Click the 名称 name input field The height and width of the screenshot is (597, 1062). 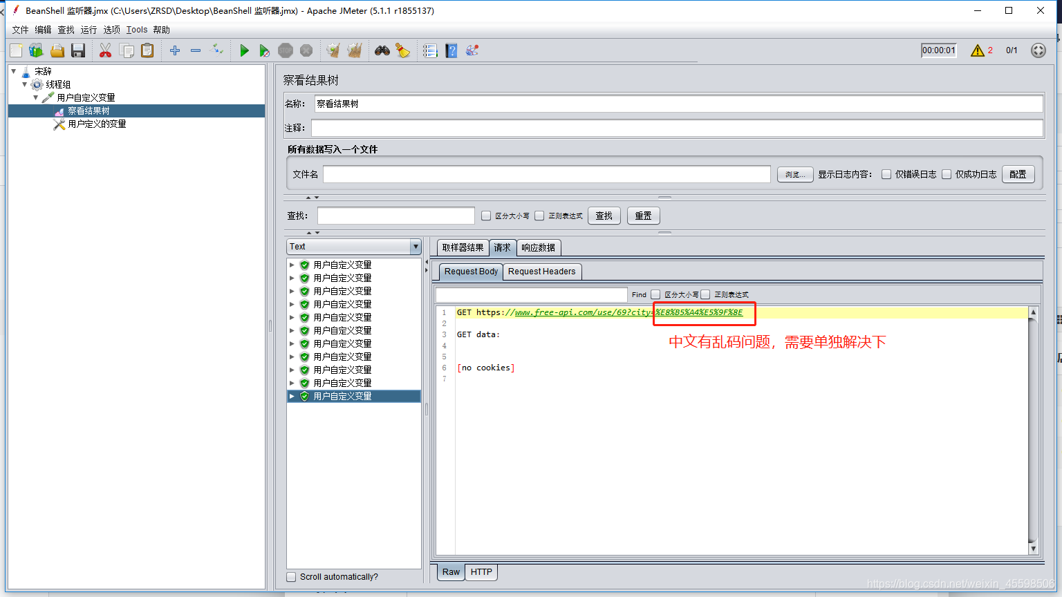(x=678, y=104)
